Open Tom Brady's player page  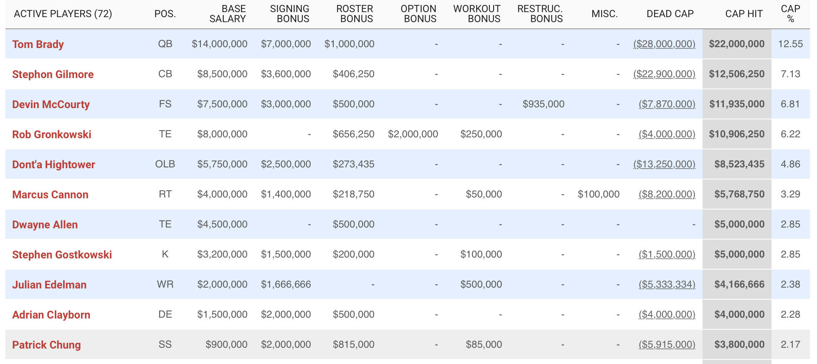coord(38,44)
